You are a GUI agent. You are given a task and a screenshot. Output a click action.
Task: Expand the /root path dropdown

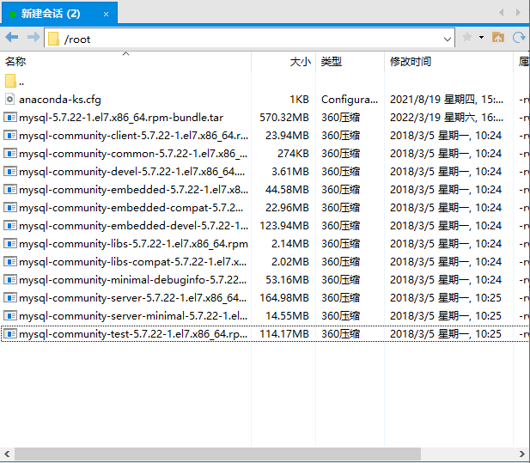pos(448,40)
